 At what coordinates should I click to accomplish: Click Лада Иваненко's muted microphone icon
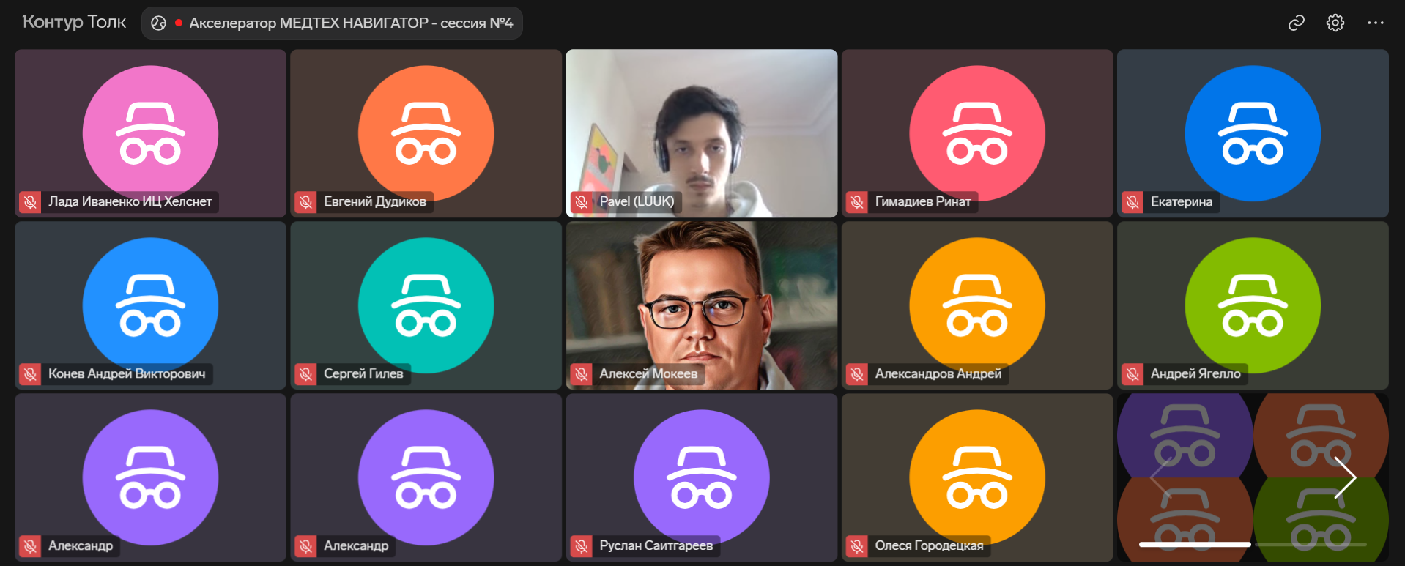pyautogui.click(x=30, y=201)
